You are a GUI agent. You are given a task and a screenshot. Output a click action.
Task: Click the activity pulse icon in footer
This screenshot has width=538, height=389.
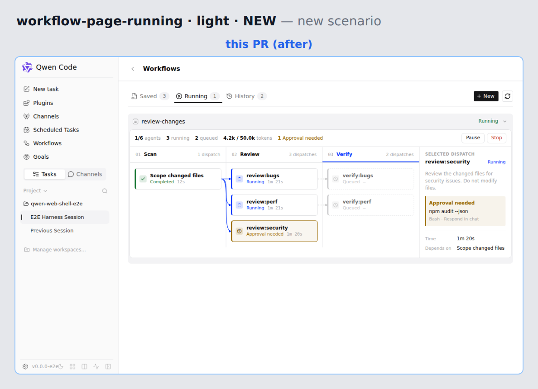pos(96,366)
